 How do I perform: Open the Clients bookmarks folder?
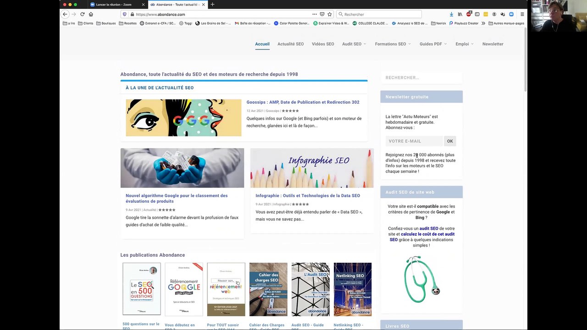85,23
